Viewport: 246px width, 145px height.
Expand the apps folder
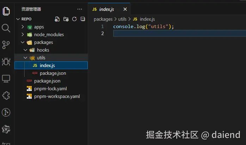(39, 27)
